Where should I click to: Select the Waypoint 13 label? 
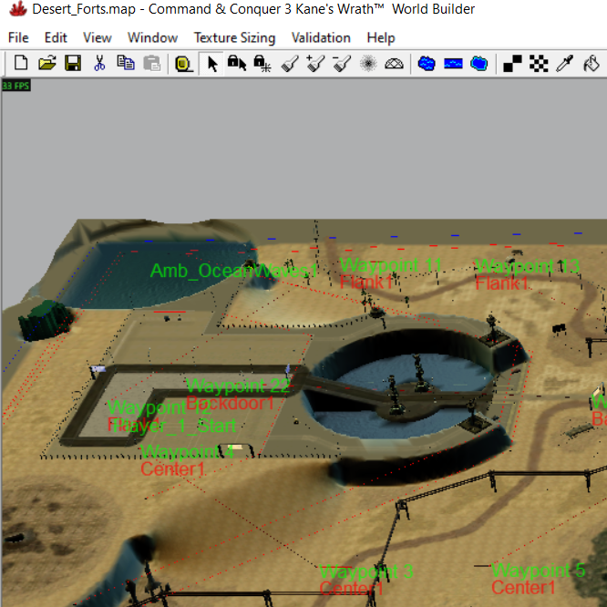(x=528, y=266)
